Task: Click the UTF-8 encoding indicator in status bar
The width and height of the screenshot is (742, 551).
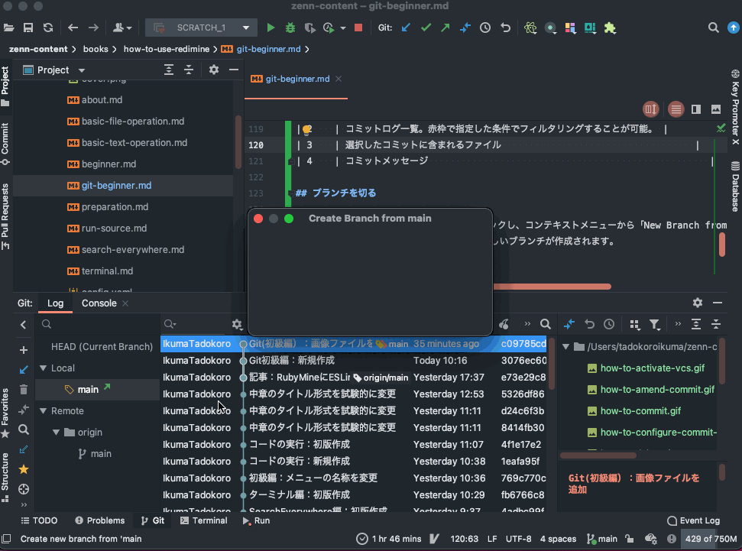Action: [517, 539]
